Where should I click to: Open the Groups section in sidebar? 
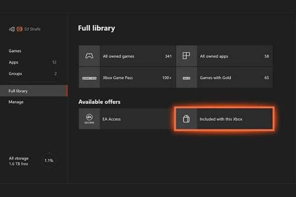point(15,73)
